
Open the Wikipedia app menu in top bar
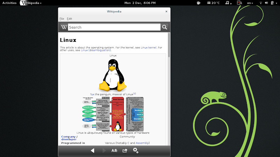pyautogui.click(x=31, y=3)
